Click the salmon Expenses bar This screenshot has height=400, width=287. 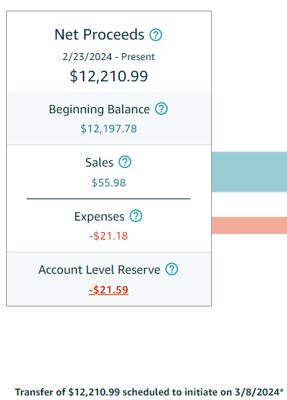click(249, 225)
